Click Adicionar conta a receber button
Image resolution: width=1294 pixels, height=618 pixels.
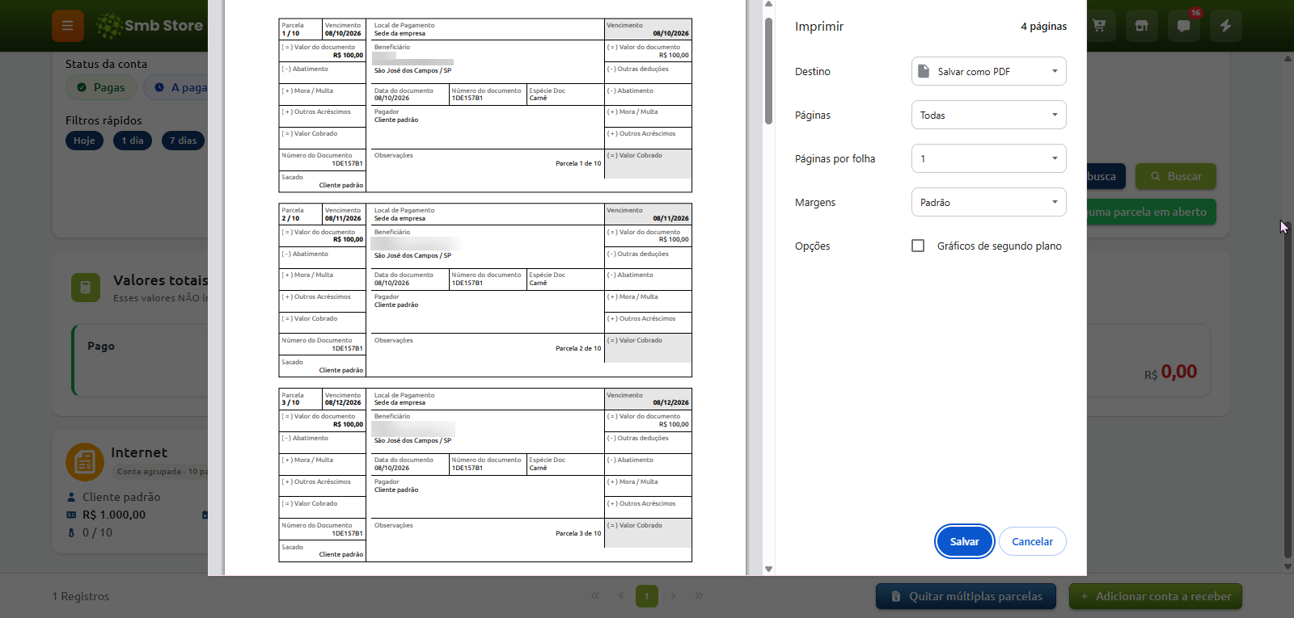[x=1155, y=596]
